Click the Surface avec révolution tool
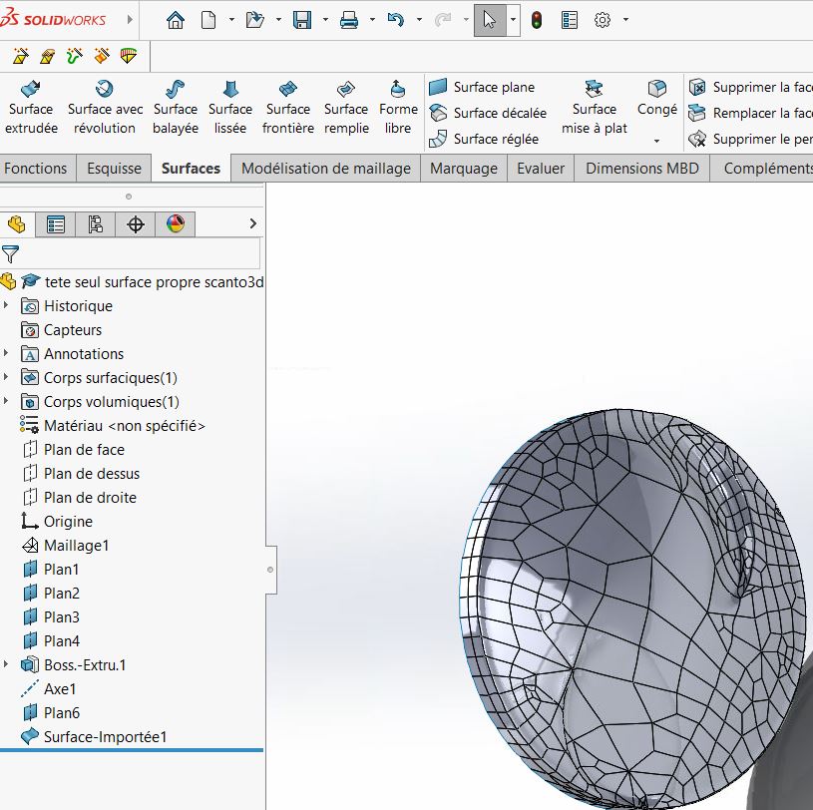 point(105,108)
